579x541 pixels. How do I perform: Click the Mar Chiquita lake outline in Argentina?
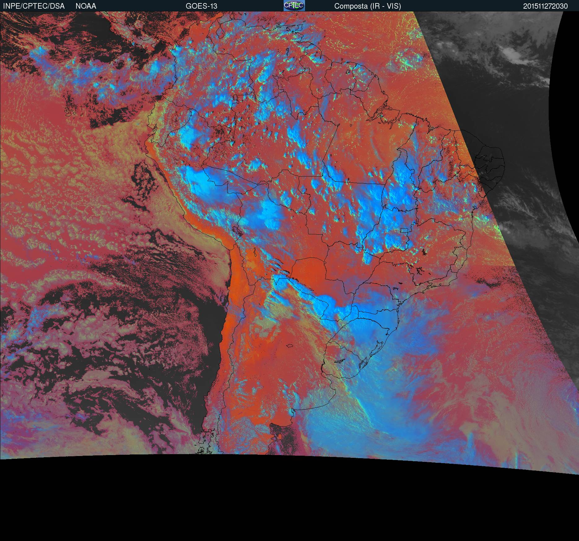(290, 346)
